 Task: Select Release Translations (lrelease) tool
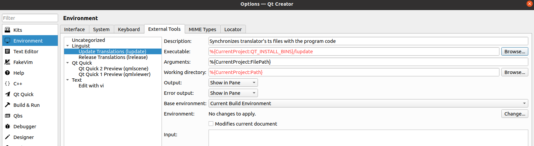pos(113,57)
